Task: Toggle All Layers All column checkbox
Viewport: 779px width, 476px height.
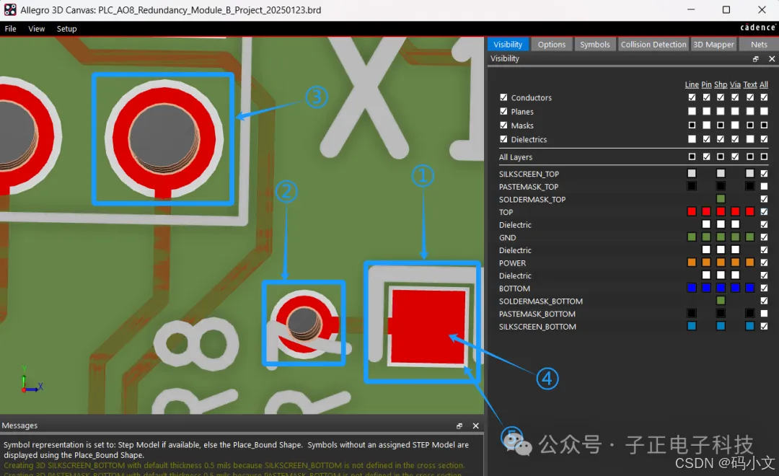Action: [x=764, y=157]
